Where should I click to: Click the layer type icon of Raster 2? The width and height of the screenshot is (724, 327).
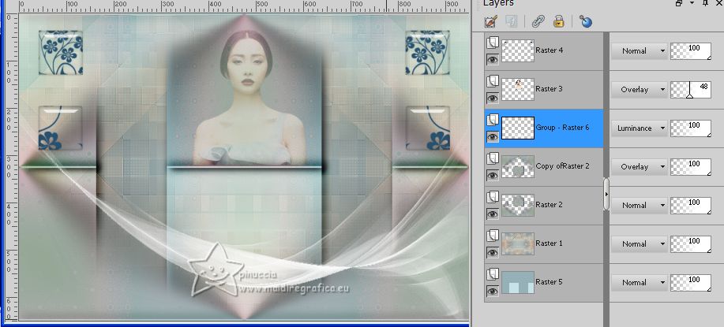tap(492, 197)
